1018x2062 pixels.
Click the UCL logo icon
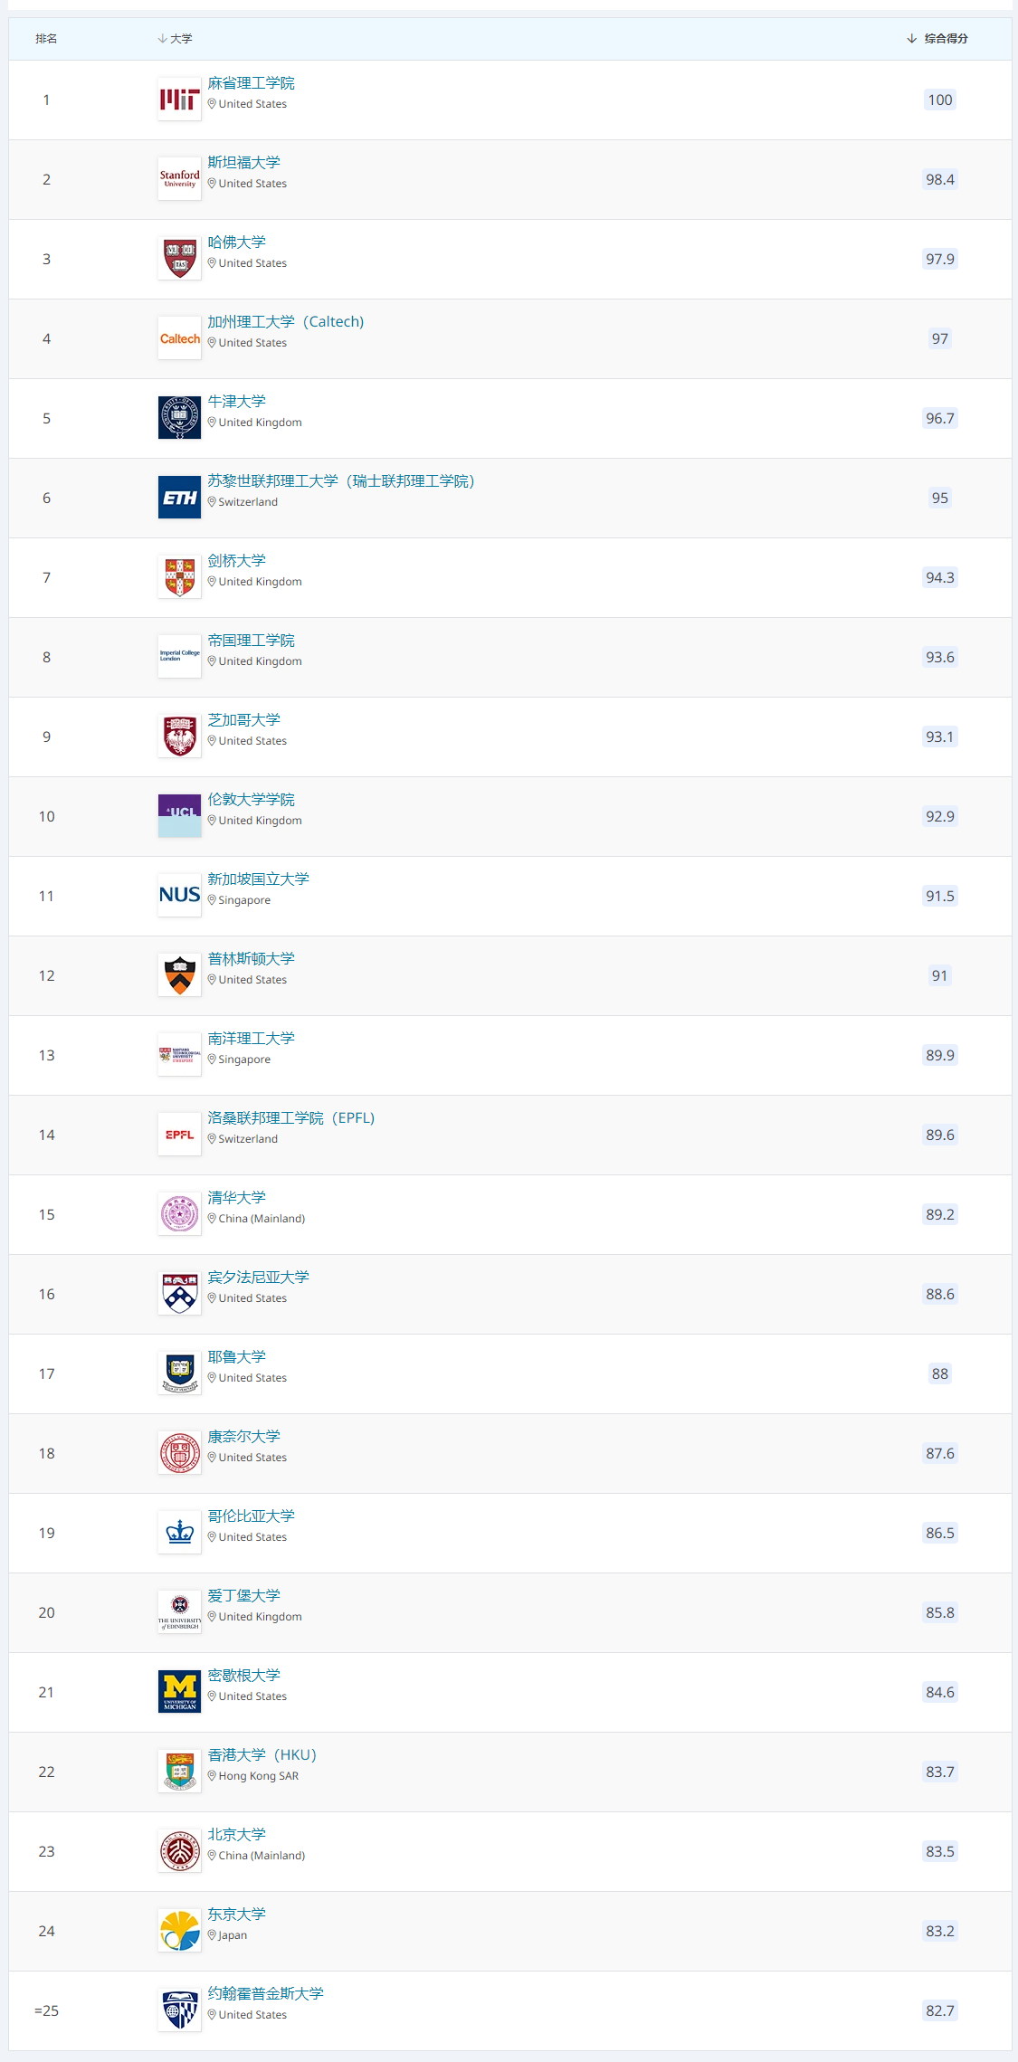click(x=179, y=816)
